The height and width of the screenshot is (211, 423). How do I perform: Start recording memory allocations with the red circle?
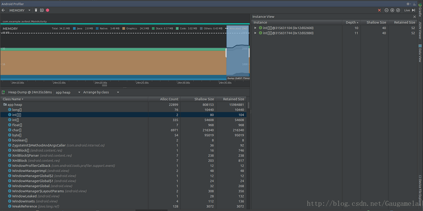coord(47,10)
